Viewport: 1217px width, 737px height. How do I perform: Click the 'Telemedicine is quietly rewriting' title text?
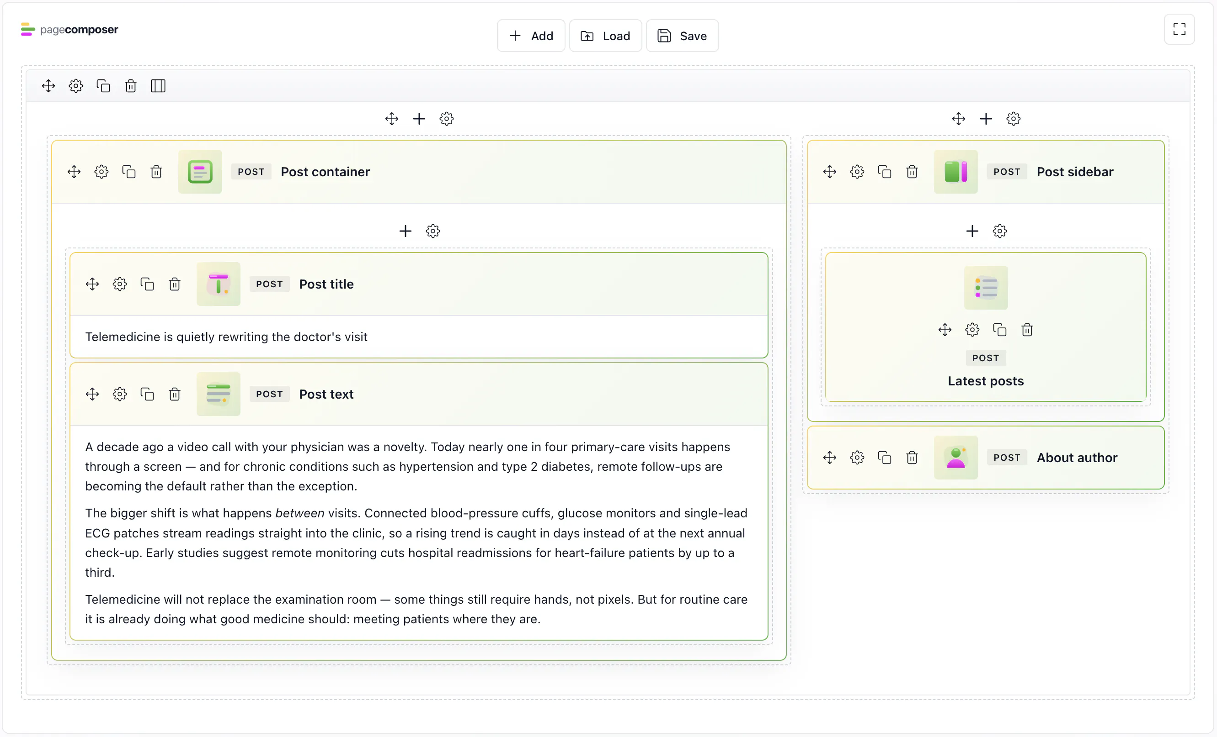[x=226, y=337]
